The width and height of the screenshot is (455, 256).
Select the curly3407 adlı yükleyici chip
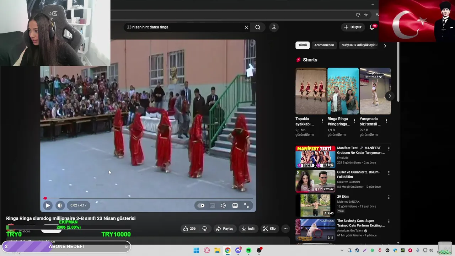click(x=359, y=45)
